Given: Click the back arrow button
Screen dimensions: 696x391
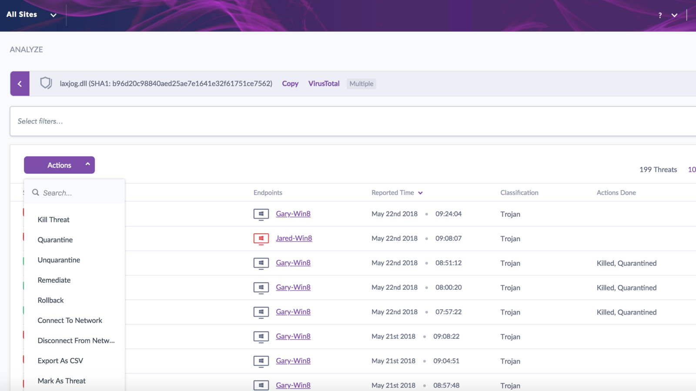Looking at the screenshot, I should point(20,83).
